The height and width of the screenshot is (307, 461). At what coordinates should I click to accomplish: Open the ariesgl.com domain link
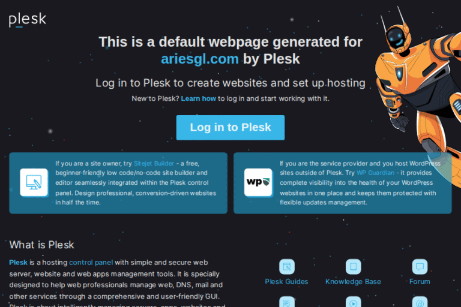pyautogui.click(x=200, y=59)
